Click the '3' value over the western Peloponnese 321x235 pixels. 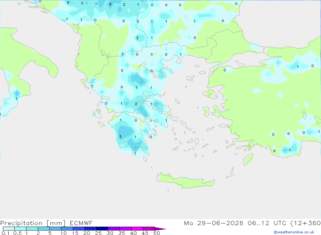click(120, 137)
